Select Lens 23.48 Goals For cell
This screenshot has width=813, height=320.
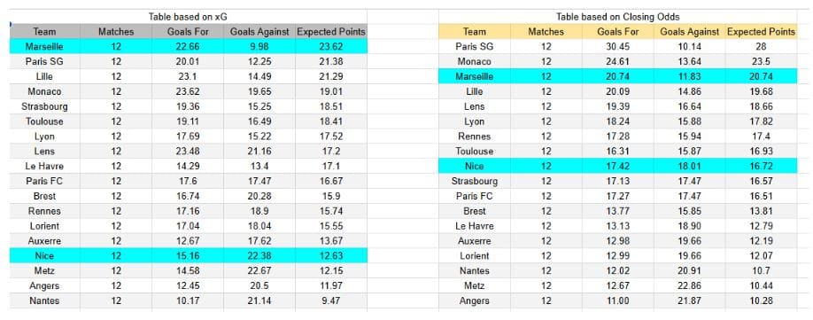click(x=188, y=152)
